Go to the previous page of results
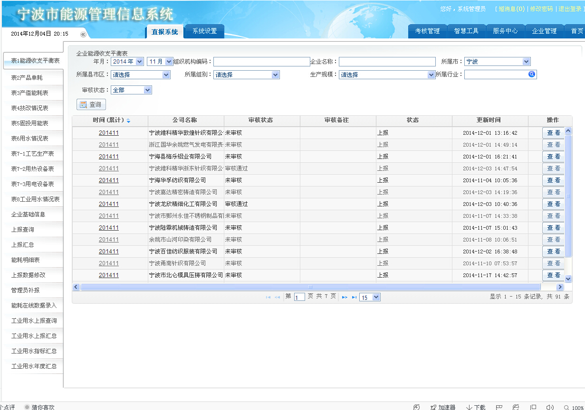The image size is (585, 410). click(277, 297)
